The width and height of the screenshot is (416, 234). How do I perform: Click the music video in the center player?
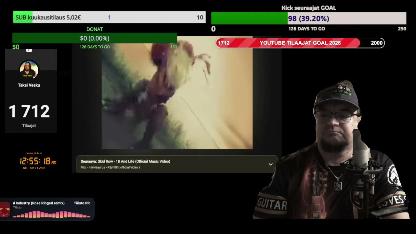(x=177, y=92)
